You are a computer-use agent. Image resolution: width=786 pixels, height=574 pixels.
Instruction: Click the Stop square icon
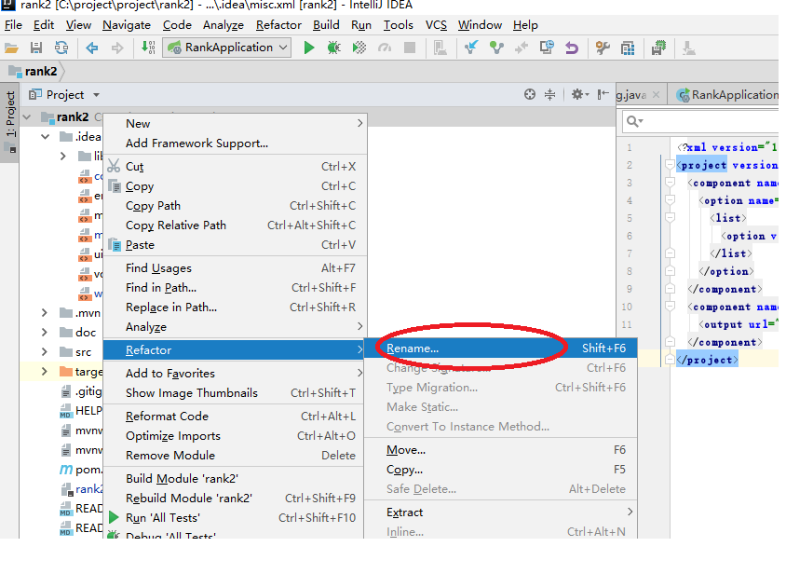point(410,48)
